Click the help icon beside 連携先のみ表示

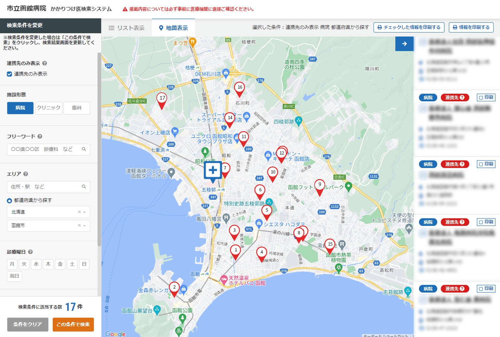point(45,63)
